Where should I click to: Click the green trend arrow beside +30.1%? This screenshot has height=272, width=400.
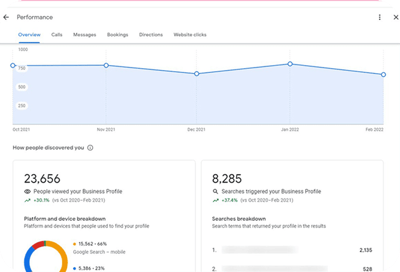pyautogui.click(x=27, y=200)
